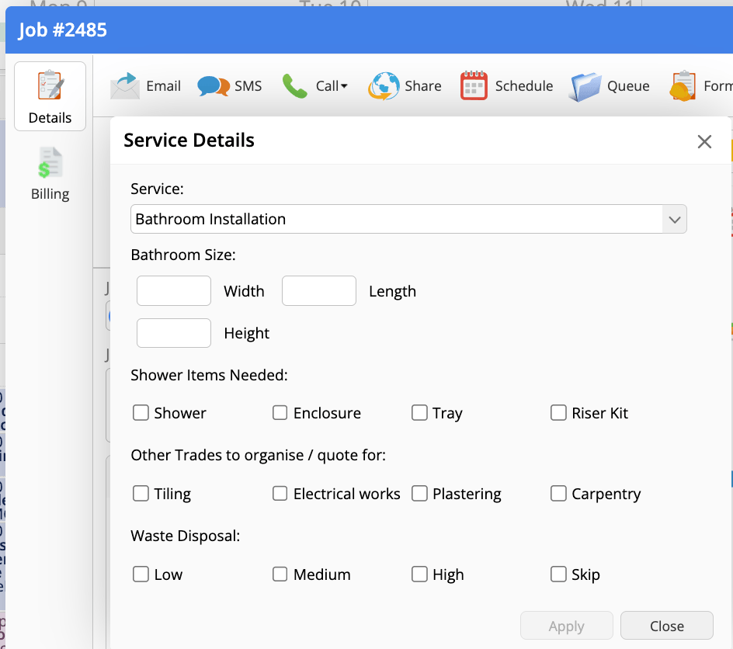This screenshot has width=733, height=649.
Task: Click the Email envelope icon
Action: tap(124, 86)
